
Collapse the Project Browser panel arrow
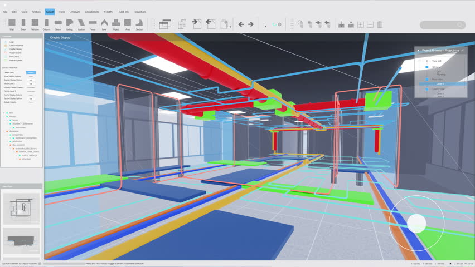point(418,50)
